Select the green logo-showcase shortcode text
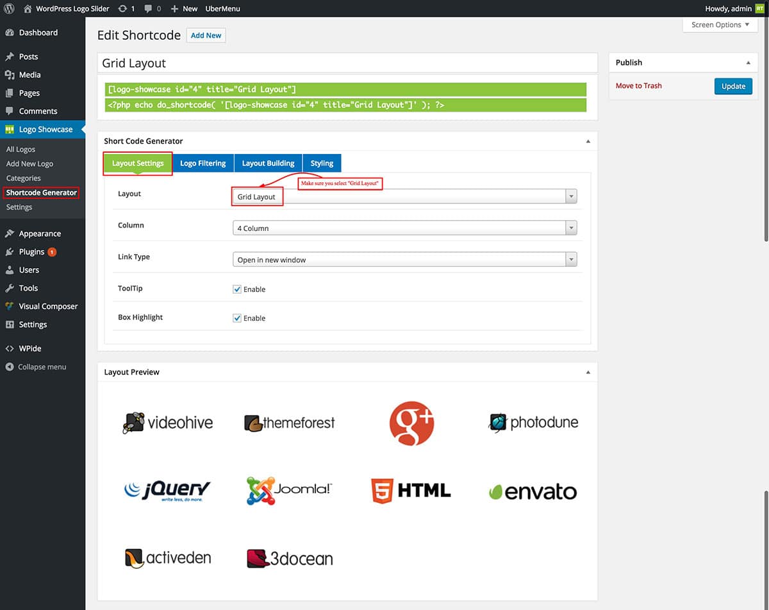Image resolution: width=769 pixels, height=610 pixels. [x=347, y=89]
